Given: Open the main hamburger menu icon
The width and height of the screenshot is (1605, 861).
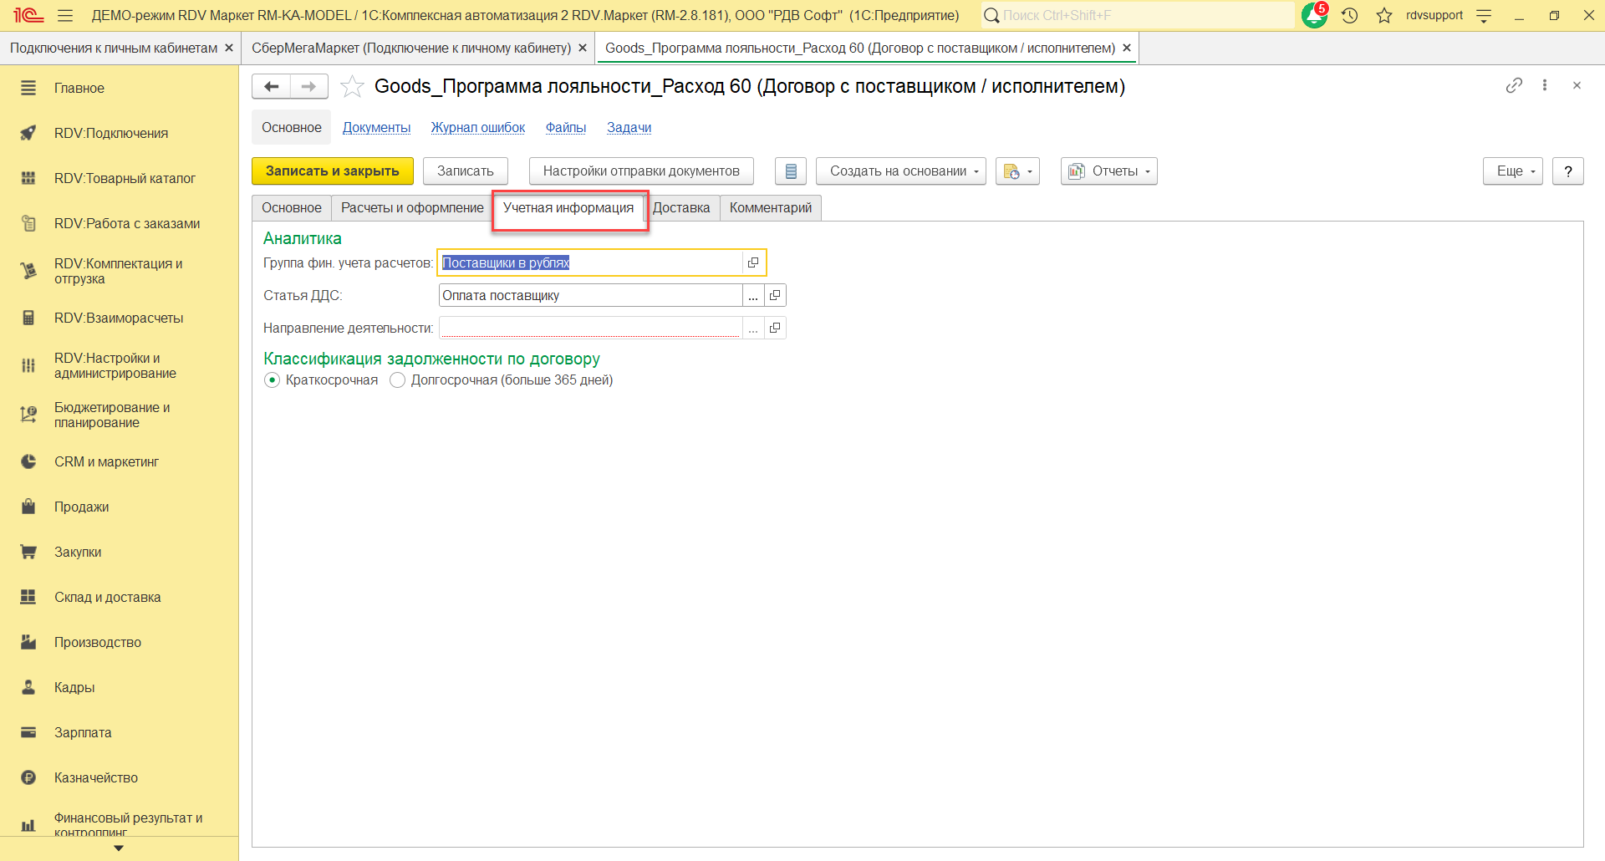Looking at the screenshot, I should point(65,15).
